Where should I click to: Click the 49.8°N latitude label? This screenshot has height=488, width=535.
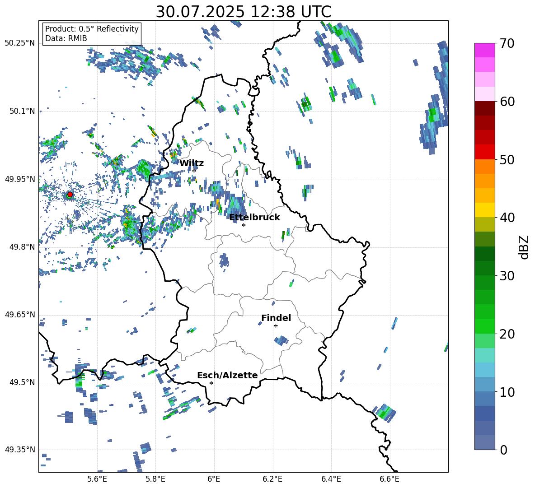(x=22, y=247)
